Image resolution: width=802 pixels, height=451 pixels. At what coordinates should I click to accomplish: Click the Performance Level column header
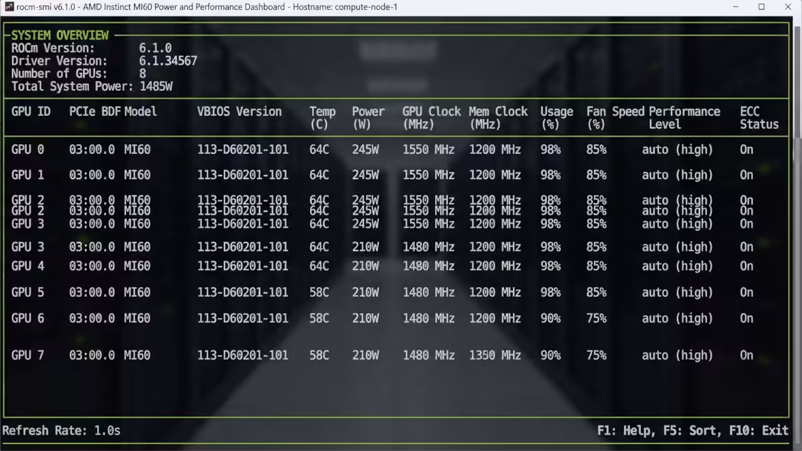tap(684, 118)
